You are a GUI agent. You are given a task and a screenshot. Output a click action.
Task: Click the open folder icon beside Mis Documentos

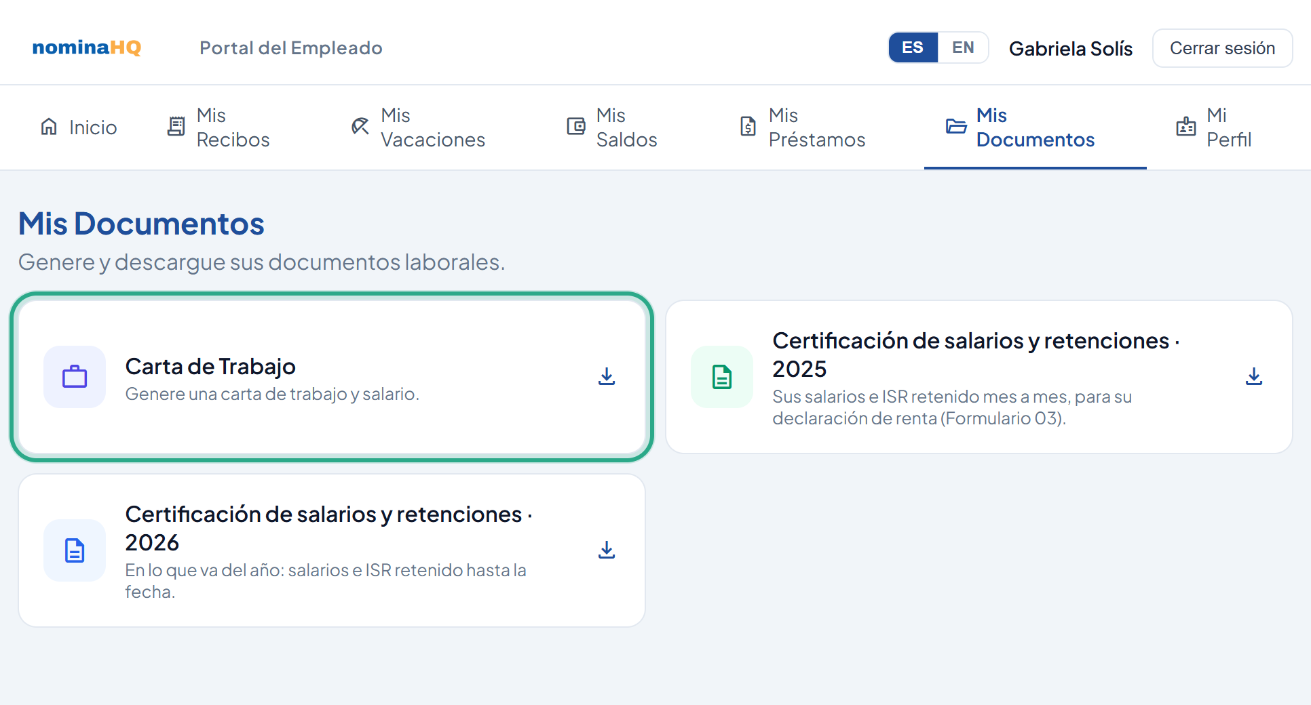(956, 127)
